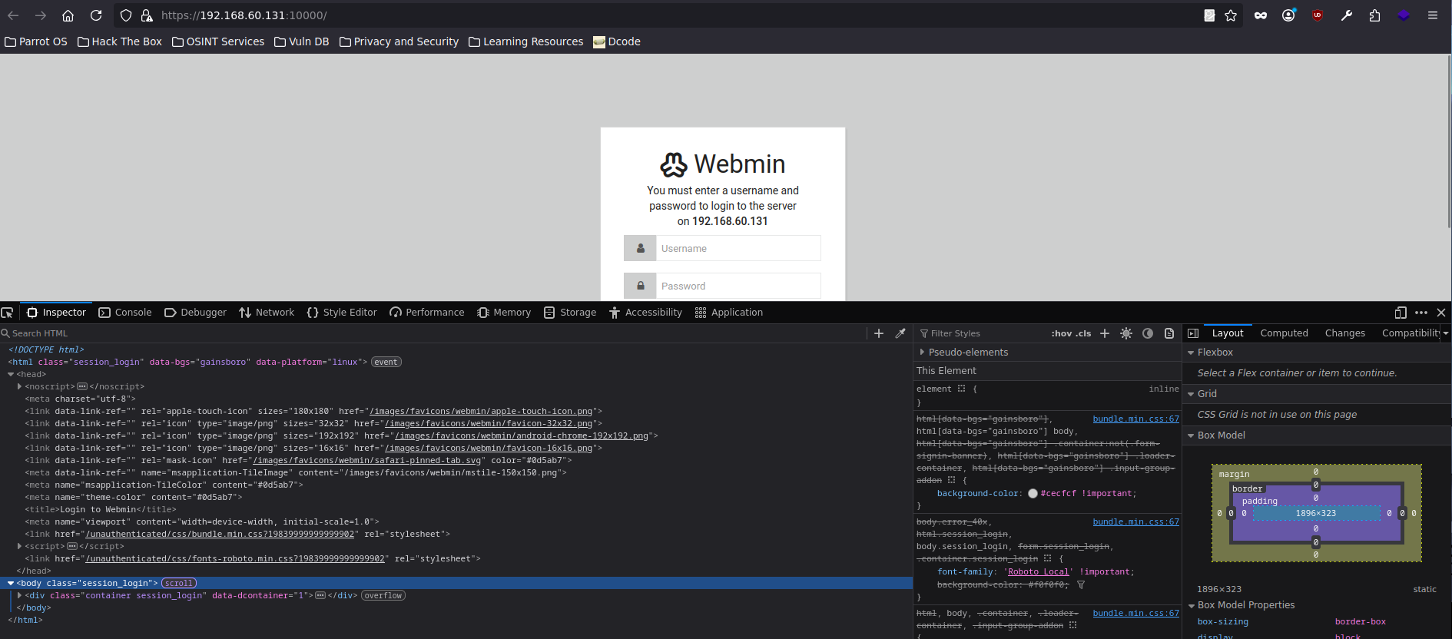
Task: Reload the Webmin login page
Action: point(96,15)
